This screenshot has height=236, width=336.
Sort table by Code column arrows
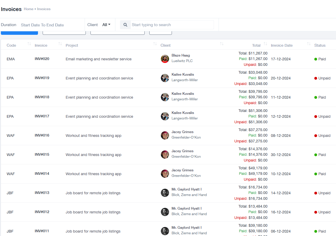[29, 44]
